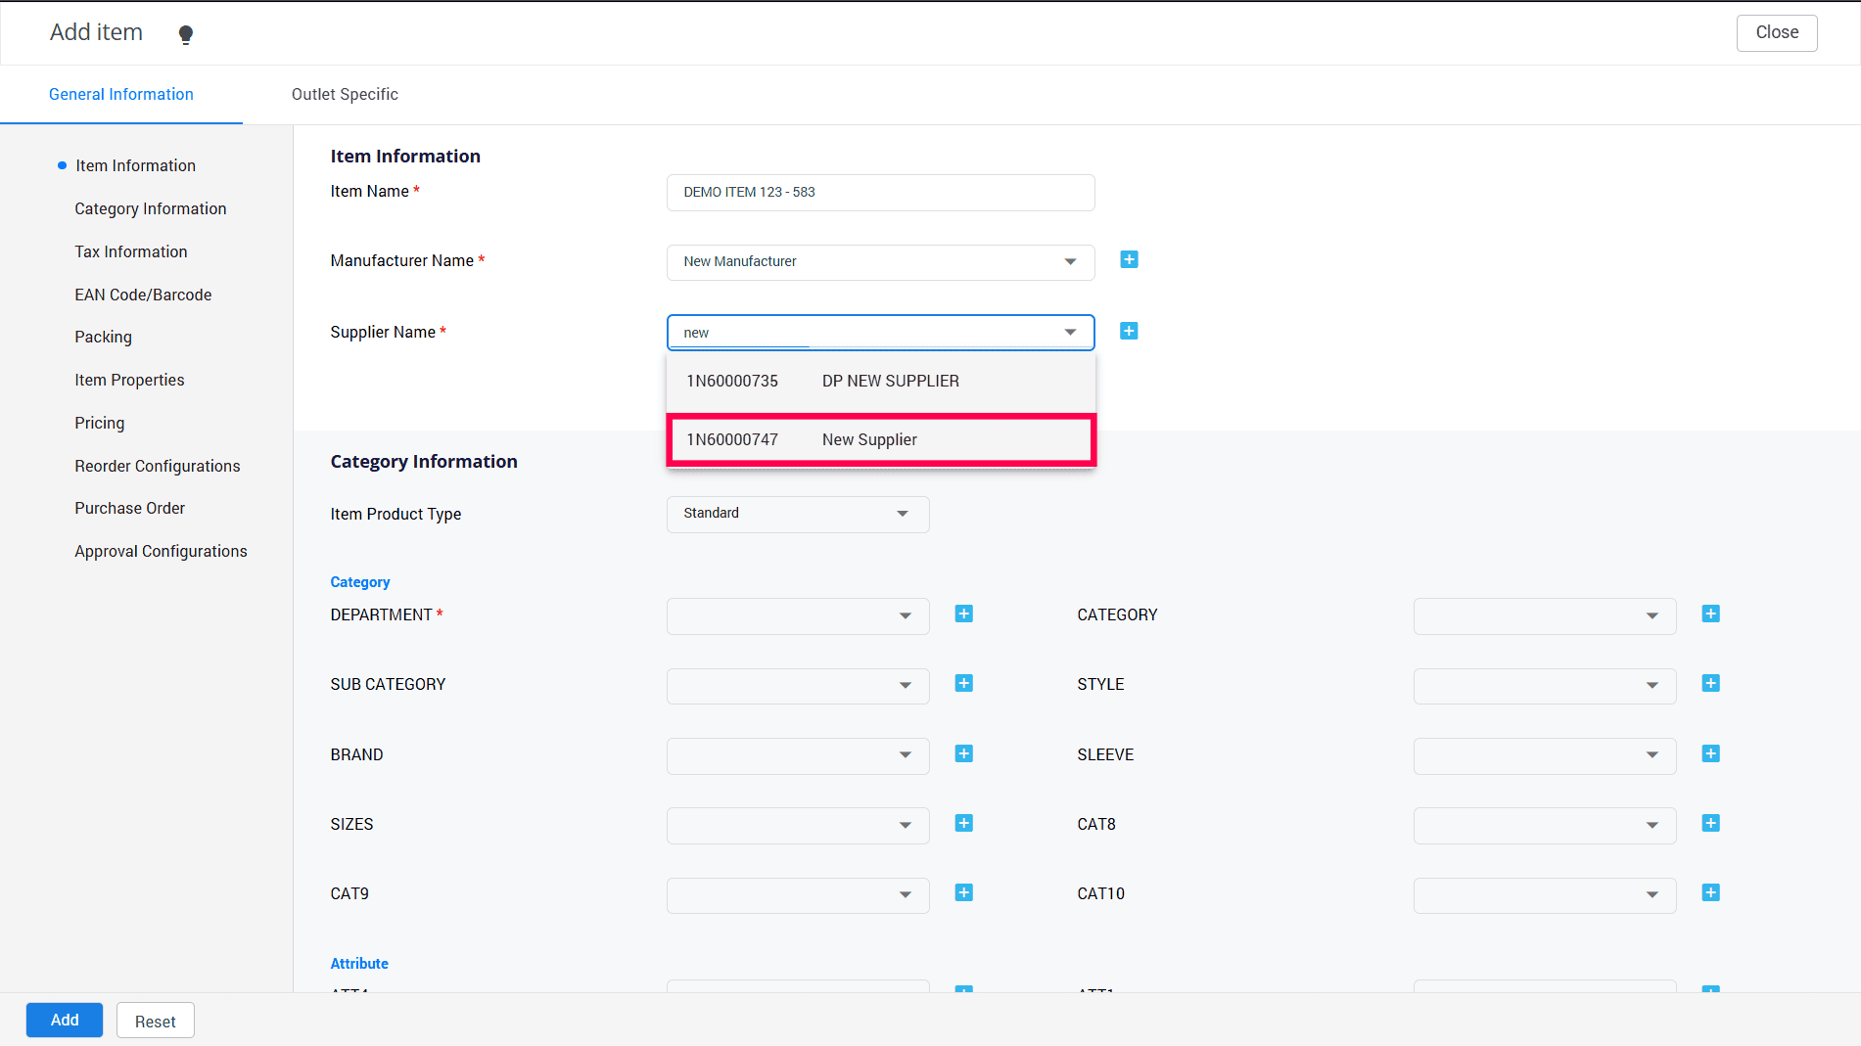
Task: Click the lightbulb tips icon
Action: click(x=185, y=35)
